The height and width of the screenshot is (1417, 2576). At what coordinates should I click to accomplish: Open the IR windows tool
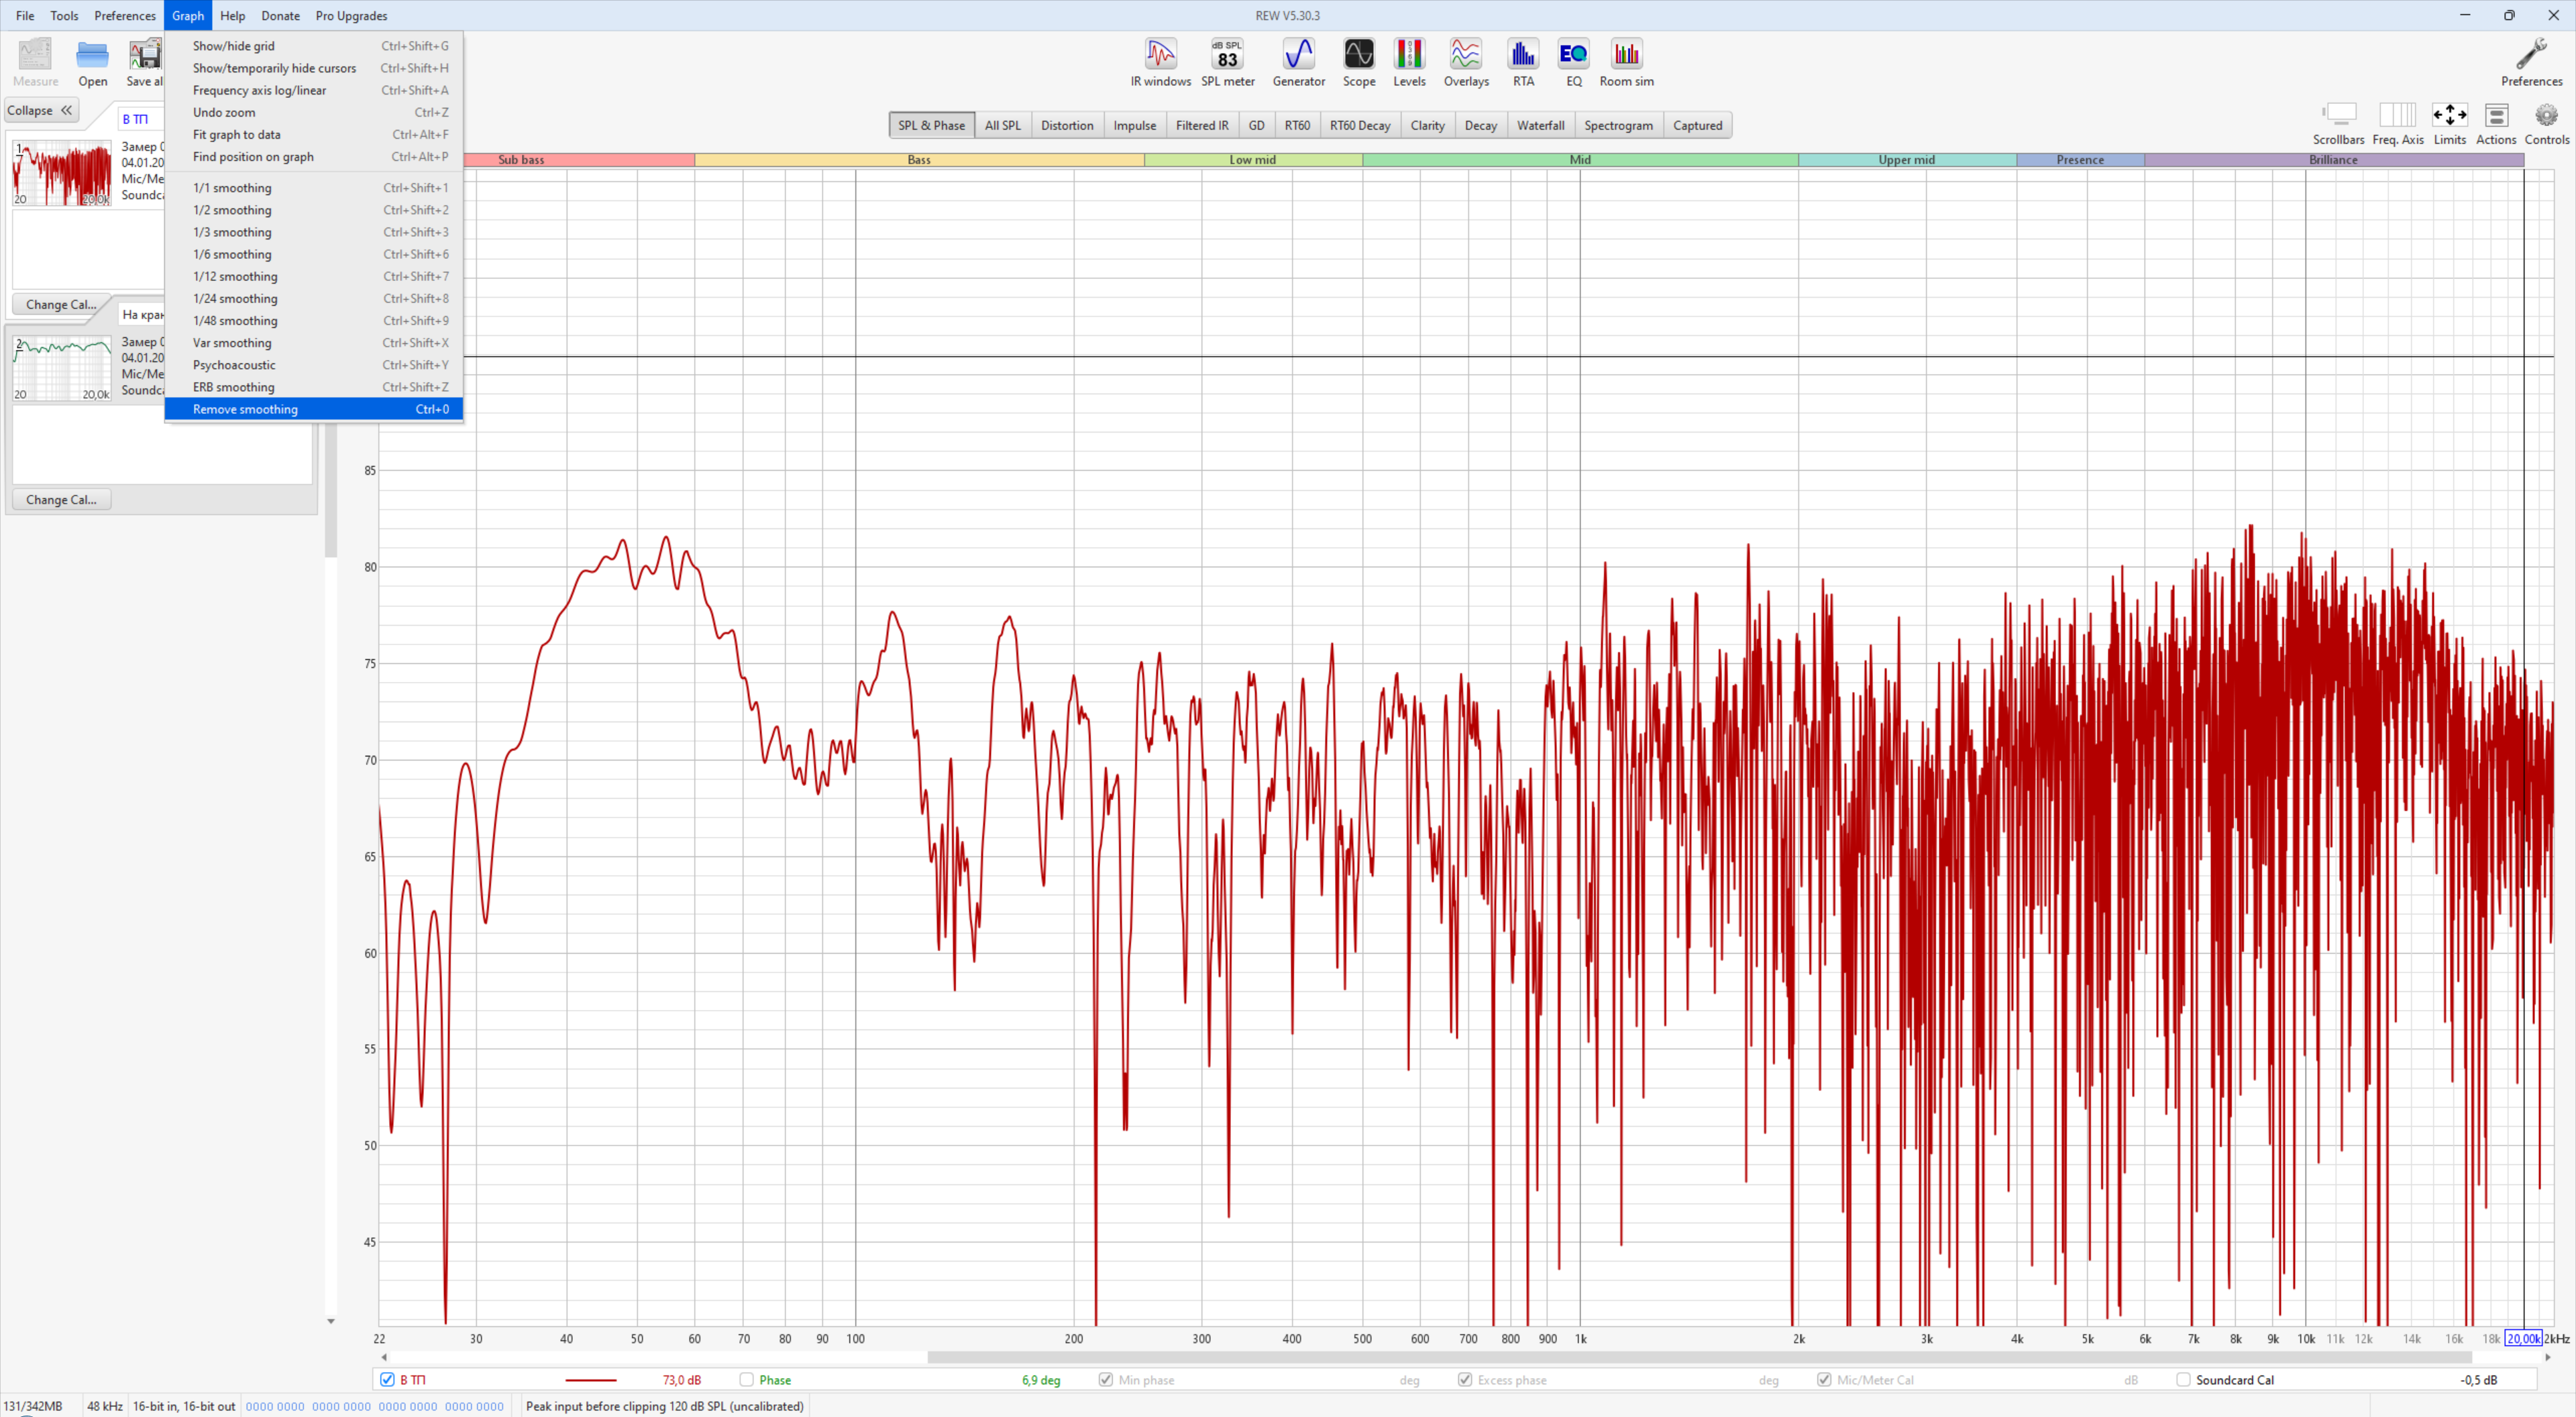point(1160,62)
